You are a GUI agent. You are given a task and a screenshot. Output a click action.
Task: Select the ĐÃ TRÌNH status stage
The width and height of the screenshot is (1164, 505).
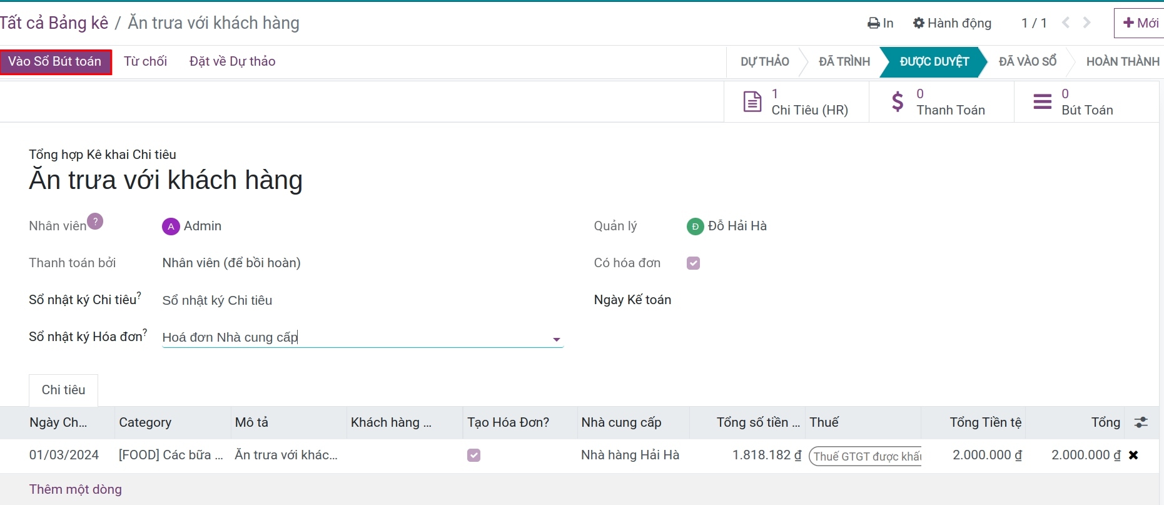pos(844,61)
